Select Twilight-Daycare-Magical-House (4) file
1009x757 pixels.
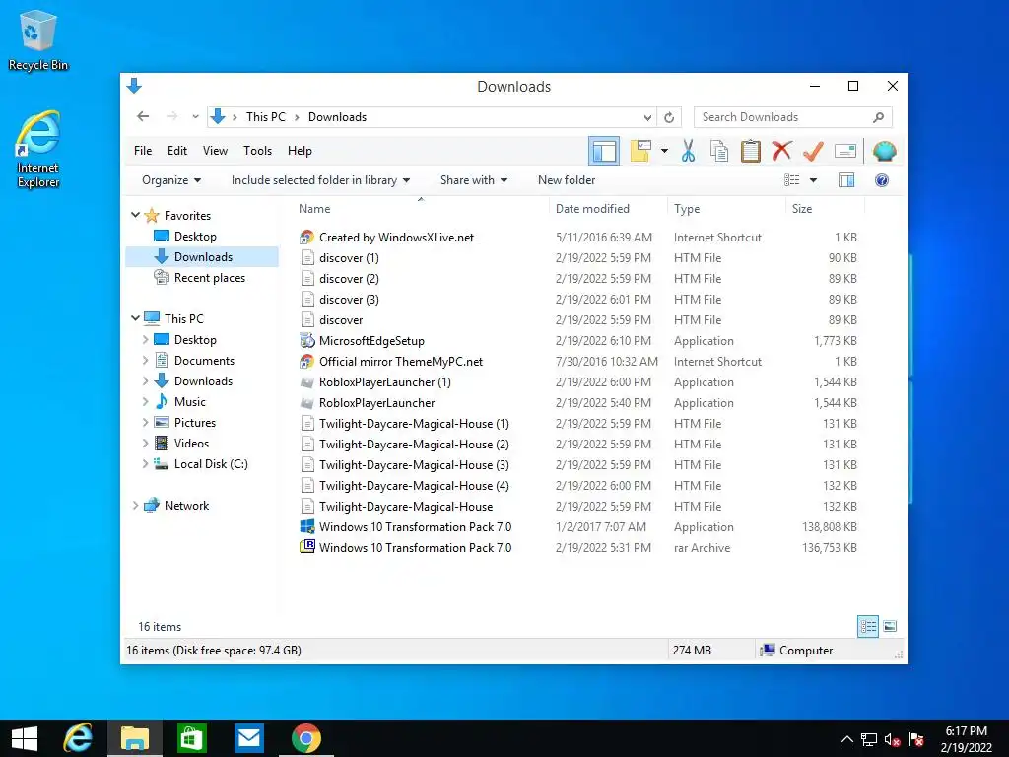[414, 486]
